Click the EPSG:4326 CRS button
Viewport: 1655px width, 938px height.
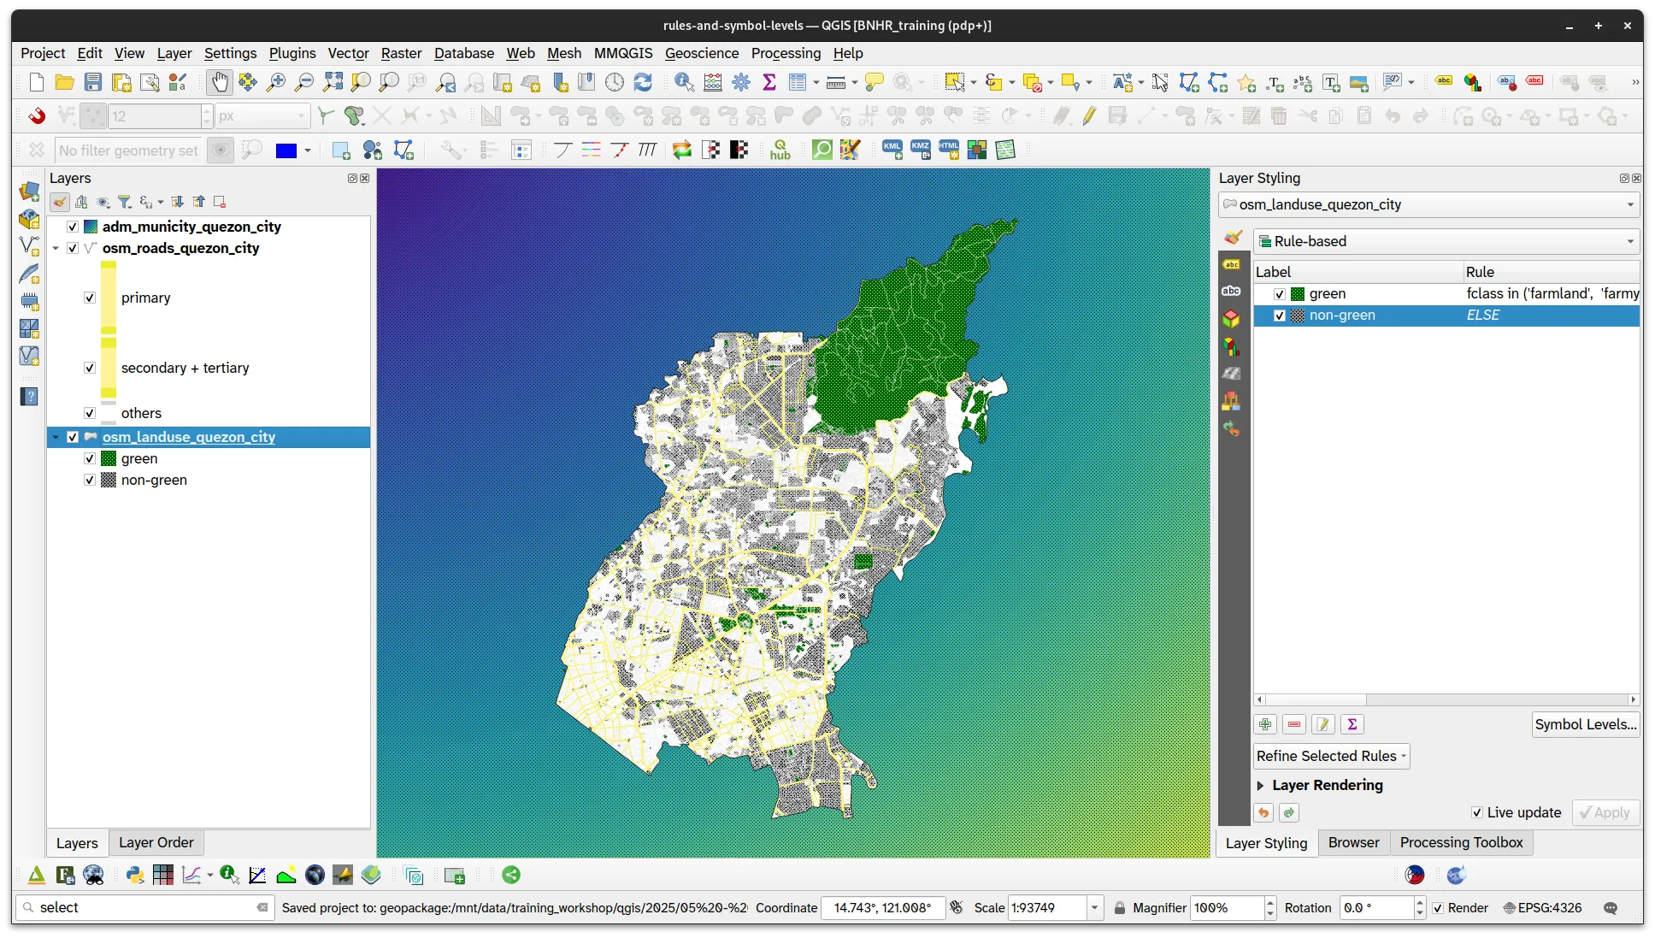point(1542,907)
